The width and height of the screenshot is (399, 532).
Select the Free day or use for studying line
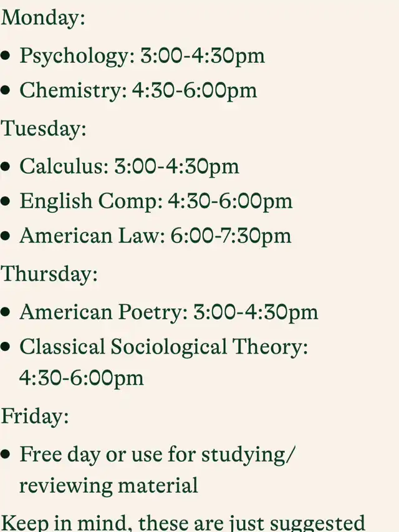pos(158,455)
